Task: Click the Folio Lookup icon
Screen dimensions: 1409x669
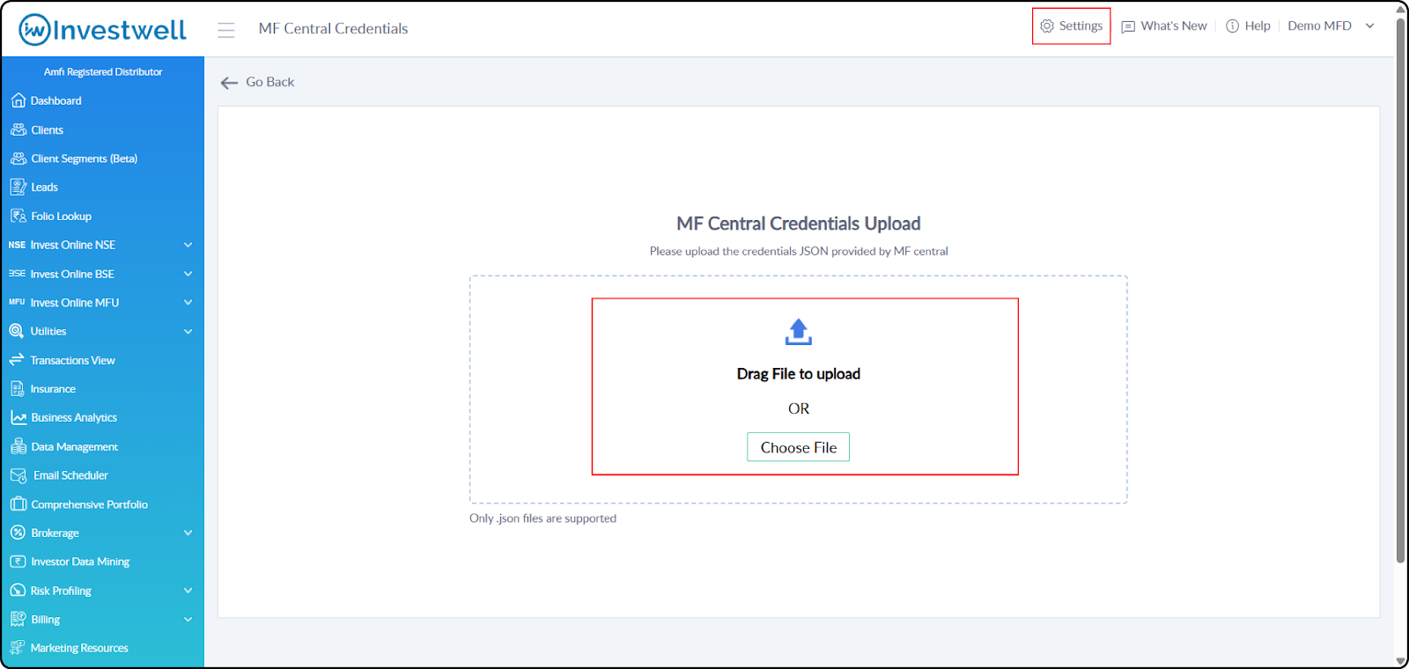Action: tap(18, 216)
